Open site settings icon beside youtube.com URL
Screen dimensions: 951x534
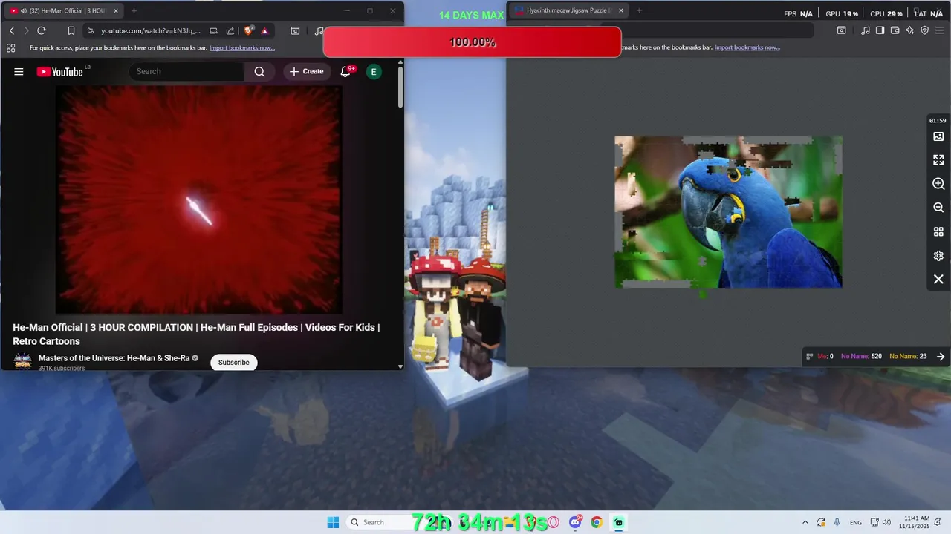(x=91, y=30)
